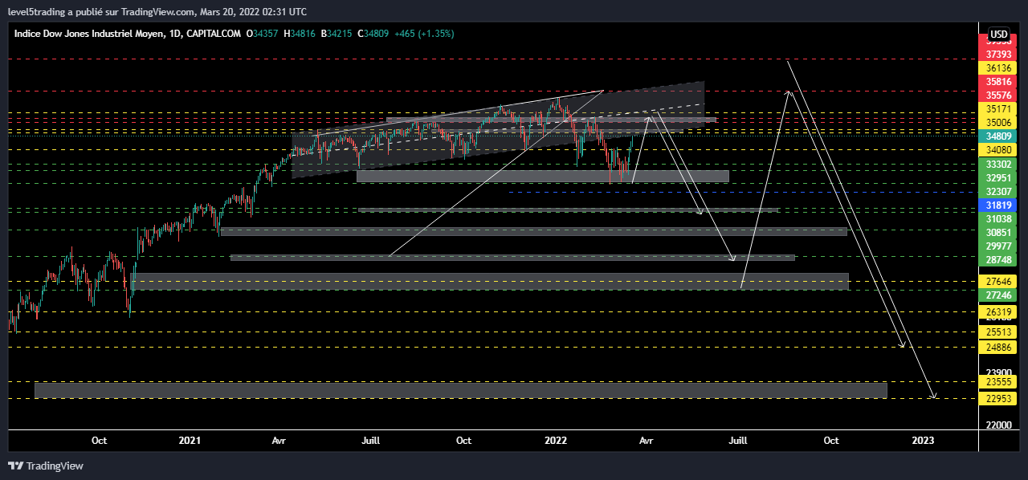Screen dimensions: 1028x480
Task: Click the 22000 price axis value
Action: (x=999, y=425)
